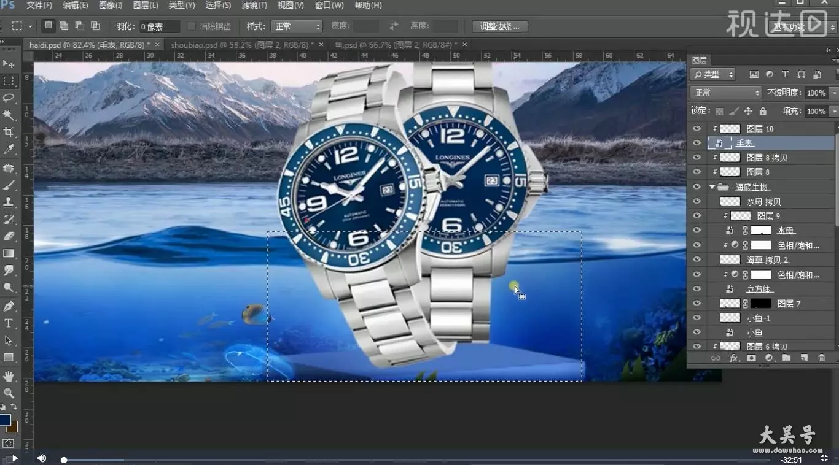Select the Dodge tool

[9, 287]
